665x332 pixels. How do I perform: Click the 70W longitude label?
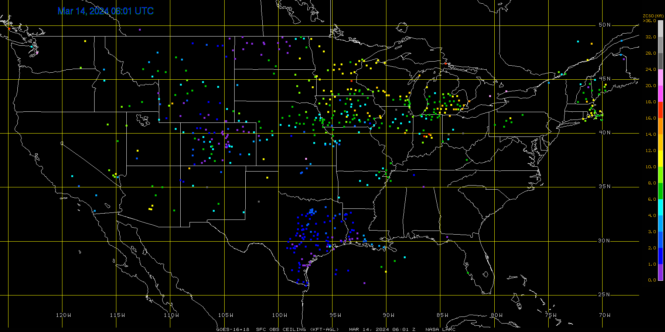tap(605, 315)
